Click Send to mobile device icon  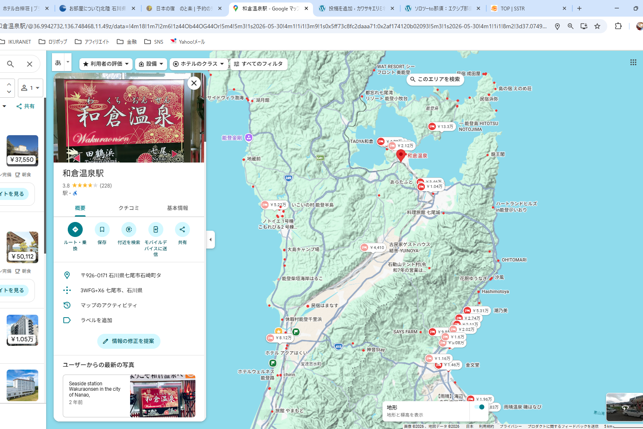(155, 229)
